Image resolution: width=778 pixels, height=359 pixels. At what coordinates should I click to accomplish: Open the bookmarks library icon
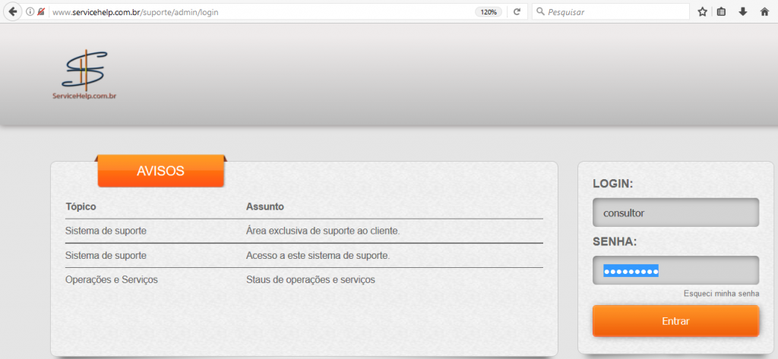click(722, 12)
